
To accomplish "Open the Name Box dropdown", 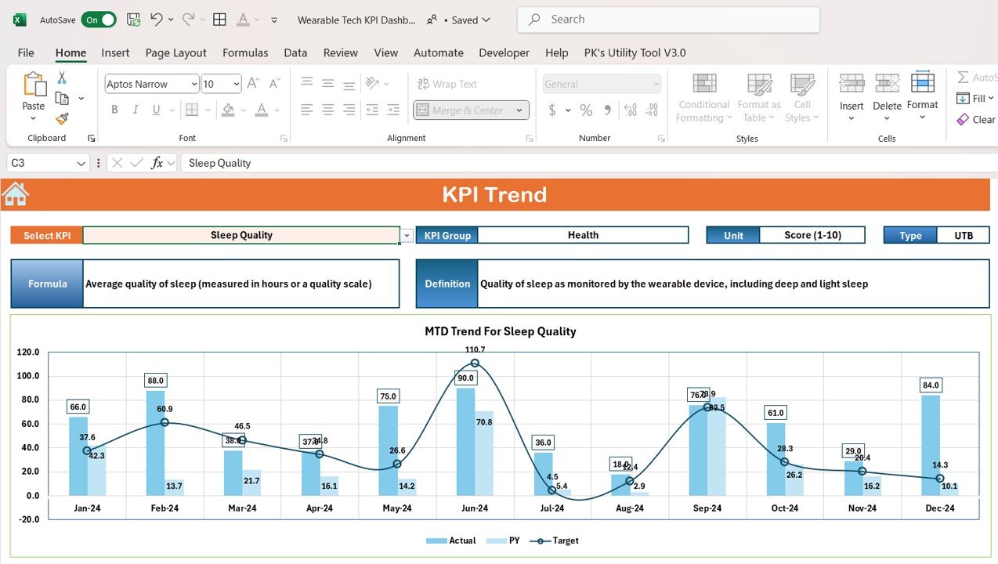I will click(x=81, y=163).
